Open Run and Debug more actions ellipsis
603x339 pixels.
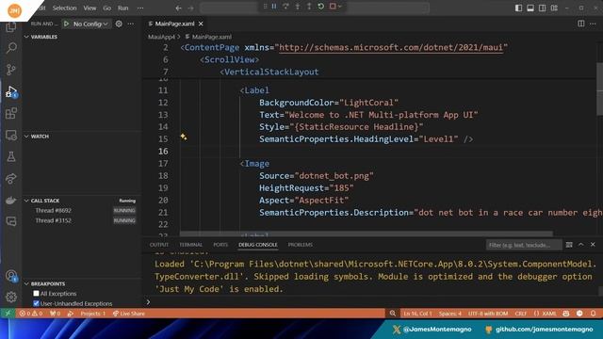[x=131, y=24]
